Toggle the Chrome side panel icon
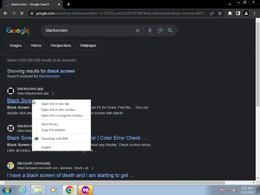 238,13
